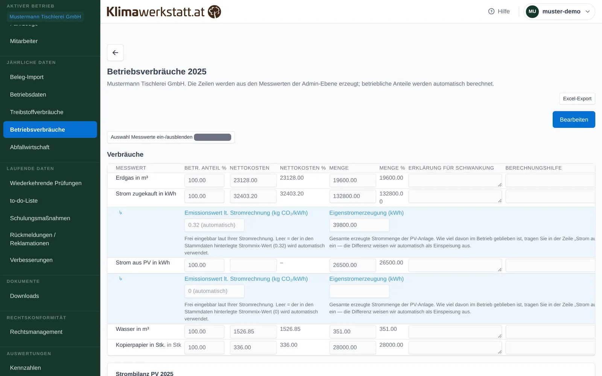Click Wasser Menge field 351.00
Screen dimensions: 602x376
coord(353,332)
